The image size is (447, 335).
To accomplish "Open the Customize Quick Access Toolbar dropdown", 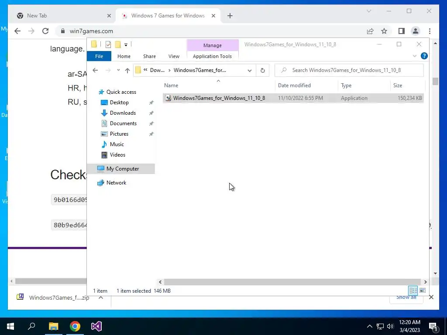I will 126,45.
